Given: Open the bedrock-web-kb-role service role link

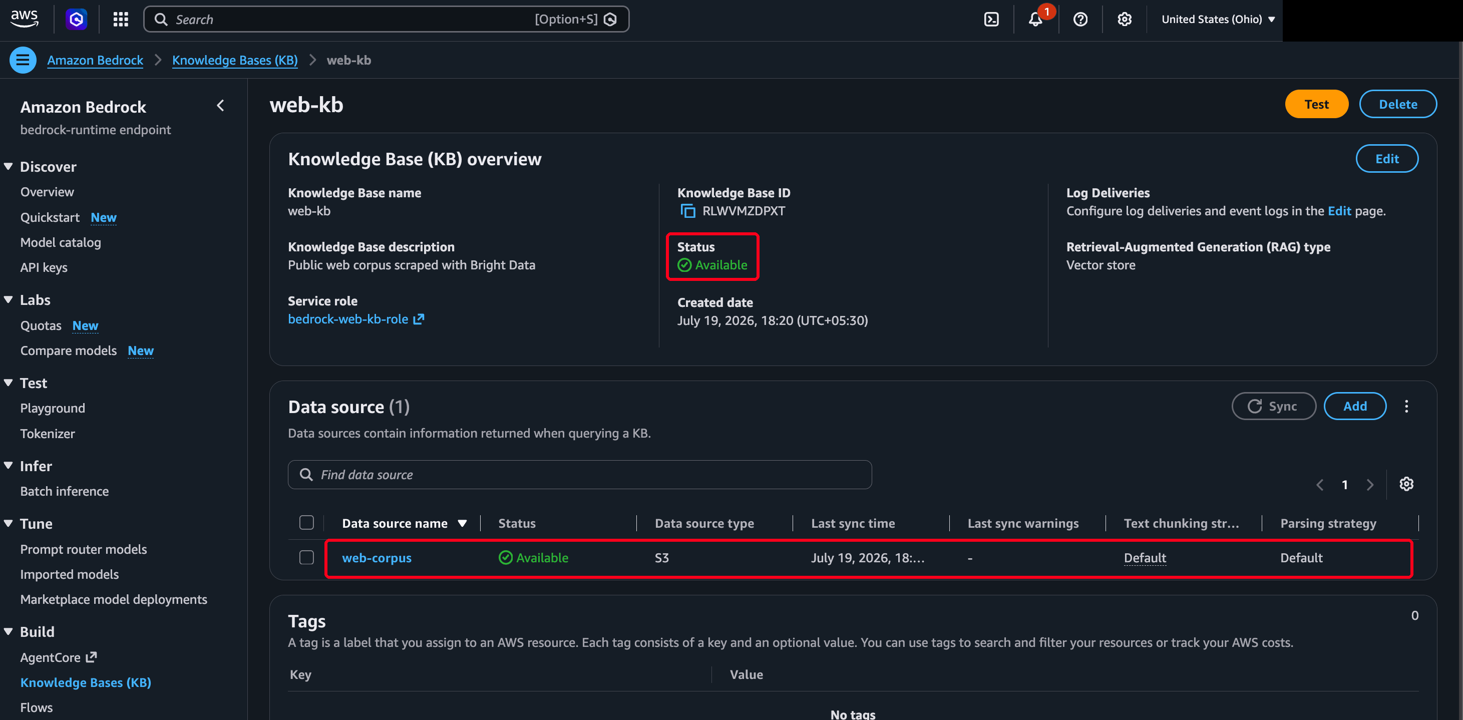Looking at the screenshot, I should click(355, 319).
